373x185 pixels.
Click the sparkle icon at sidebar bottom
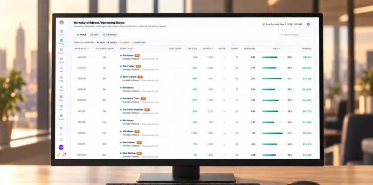click(x=58, y=155)
